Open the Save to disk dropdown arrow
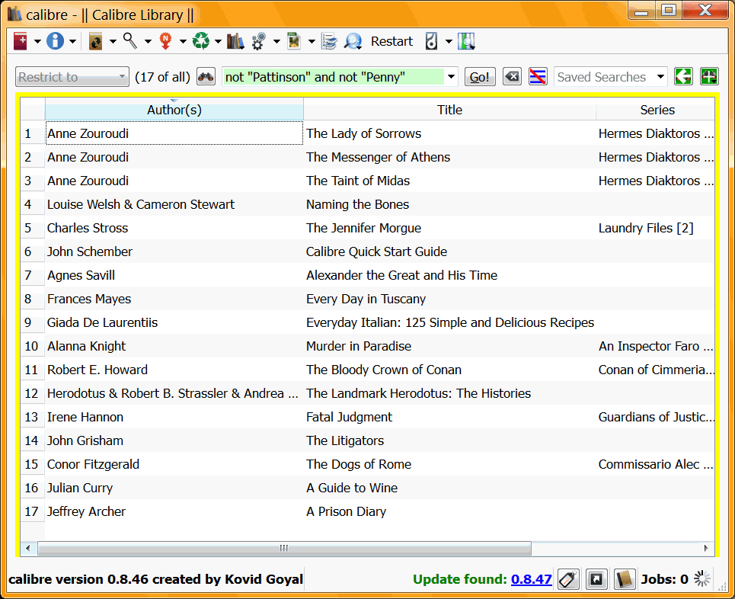 click(312, 41)
